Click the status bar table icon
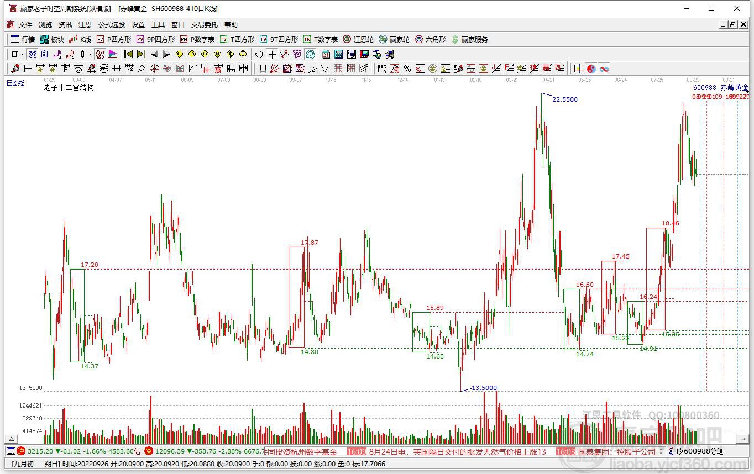 (x=11, y=451)
